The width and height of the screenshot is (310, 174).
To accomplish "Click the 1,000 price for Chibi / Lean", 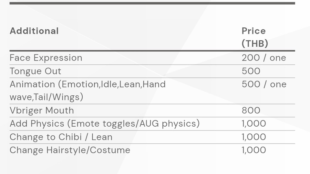I will (x=254, y=137).
